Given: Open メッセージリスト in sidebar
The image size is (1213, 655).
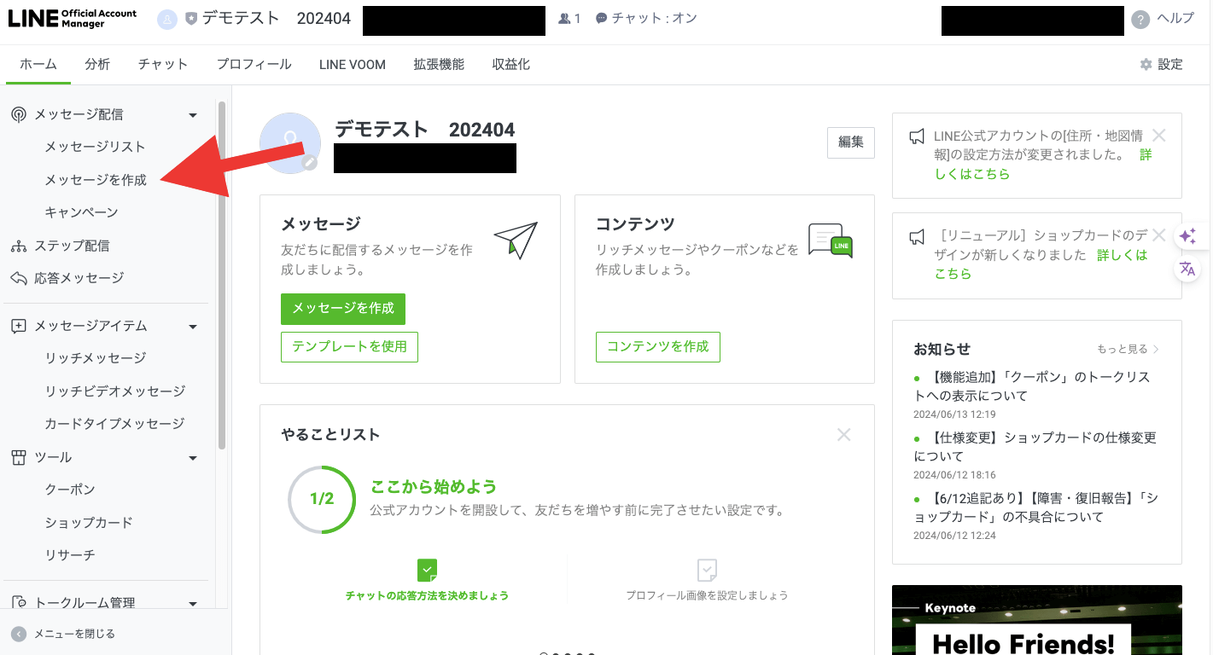Looking at the screenshot, I should pyautogui.click(x=96, y=148).
